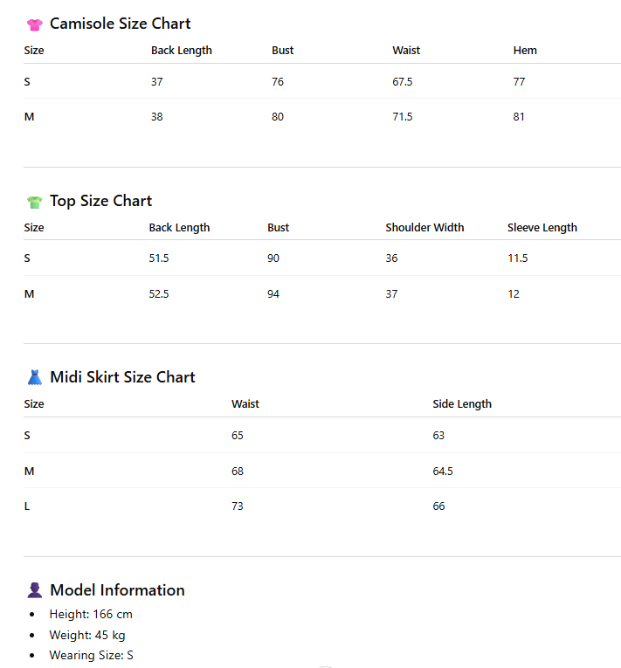
Task: Click the Wearing Size: S list item
Action: point(91,655)
